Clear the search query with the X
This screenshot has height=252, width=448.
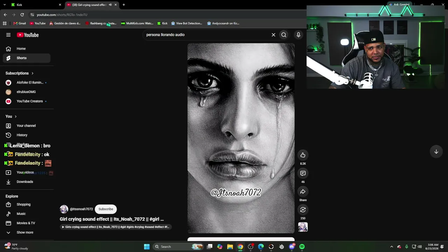(x=273, y=35)
